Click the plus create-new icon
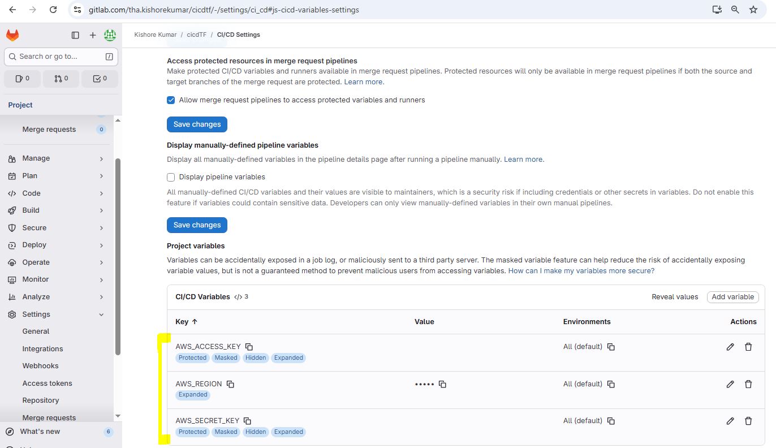Viewport: 776px width, 448px height. coord(93,35)
